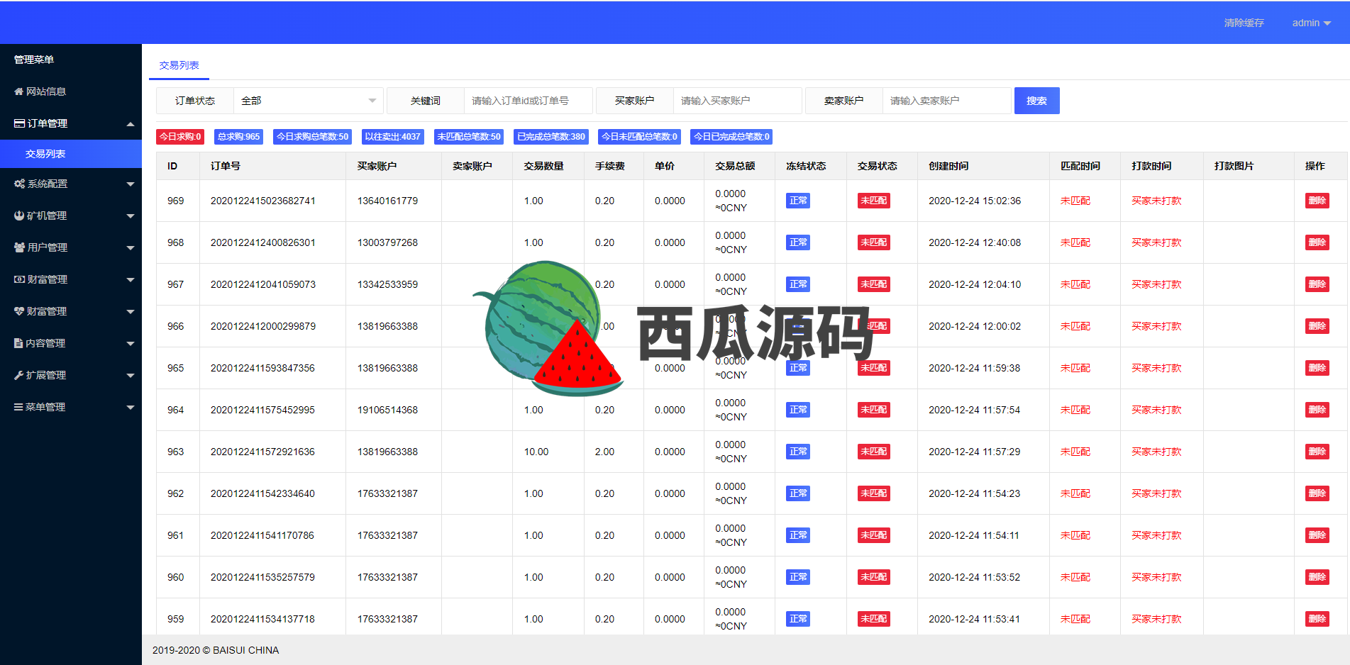The image size is (1350, 665).
Task: Click the 内容管理 document icon
Action: click(x=18, y=343)
